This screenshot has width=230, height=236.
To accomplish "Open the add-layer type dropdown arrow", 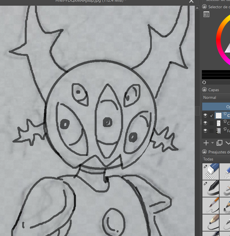I will (x=213, y=143).
